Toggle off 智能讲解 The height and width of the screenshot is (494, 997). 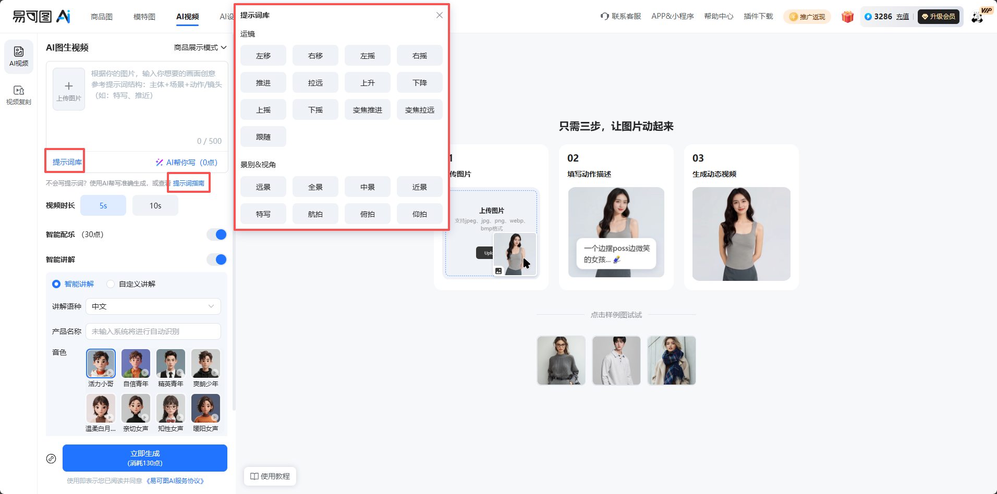(x=216, y=259)
